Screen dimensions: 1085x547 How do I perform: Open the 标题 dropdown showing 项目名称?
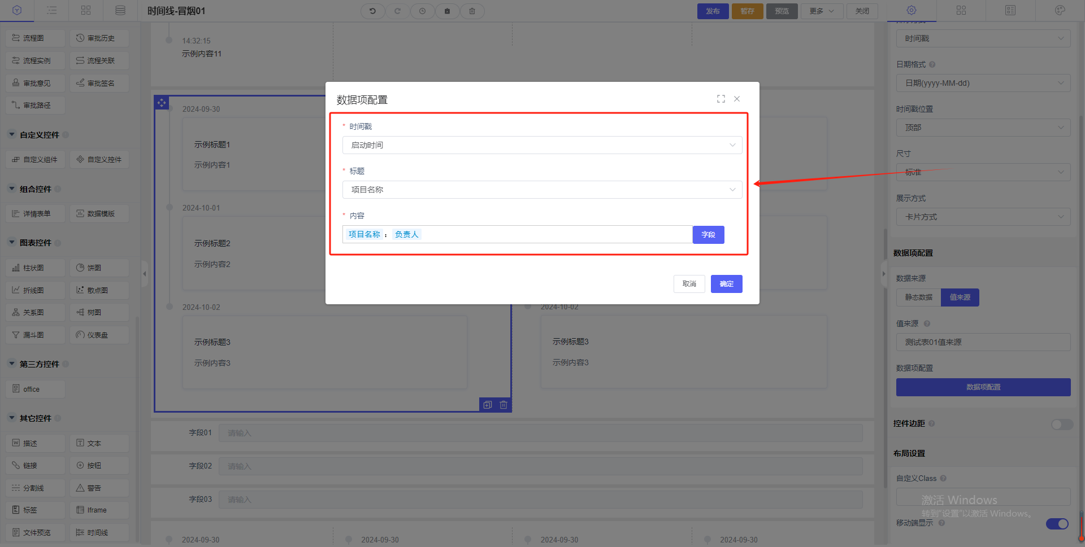point(542,190)
